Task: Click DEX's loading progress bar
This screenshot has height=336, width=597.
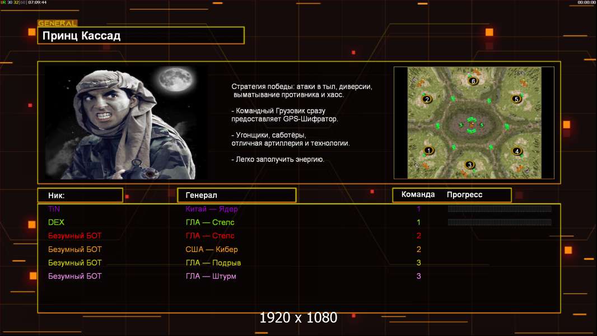Action: point(500,222)
